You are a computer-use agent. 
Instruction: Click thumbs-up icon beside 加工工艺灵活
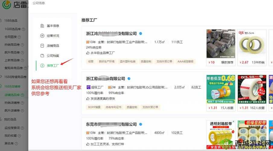tap(88, 144)
